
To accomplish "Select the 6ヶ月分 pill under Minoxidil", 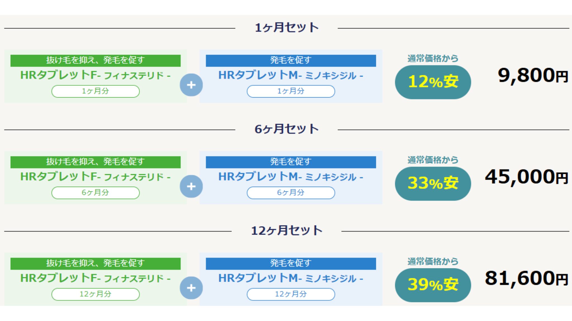I will [x=291, y=193].
